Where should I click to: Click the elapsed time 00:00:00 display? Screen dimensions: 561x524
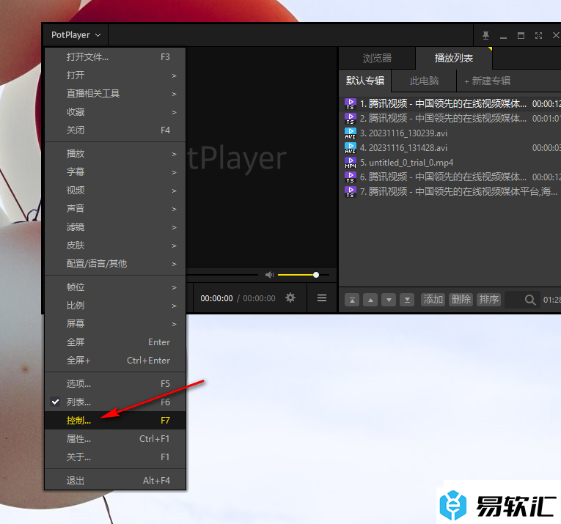tap(216, 298)
